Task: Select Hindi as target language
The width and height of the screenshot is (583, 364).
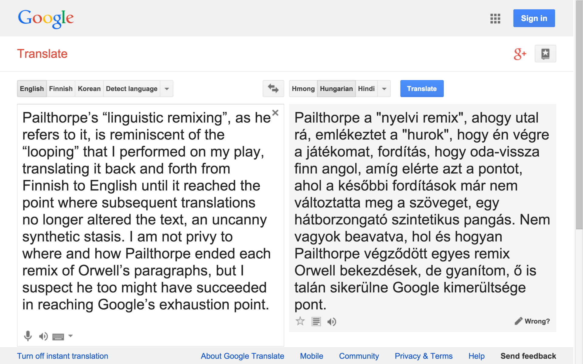Action: tap(366, 89)
